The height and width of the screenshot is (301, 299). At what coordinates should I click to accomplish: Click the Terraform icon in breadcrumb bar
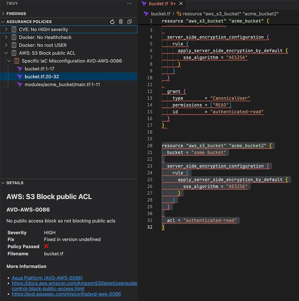(146, 14)
